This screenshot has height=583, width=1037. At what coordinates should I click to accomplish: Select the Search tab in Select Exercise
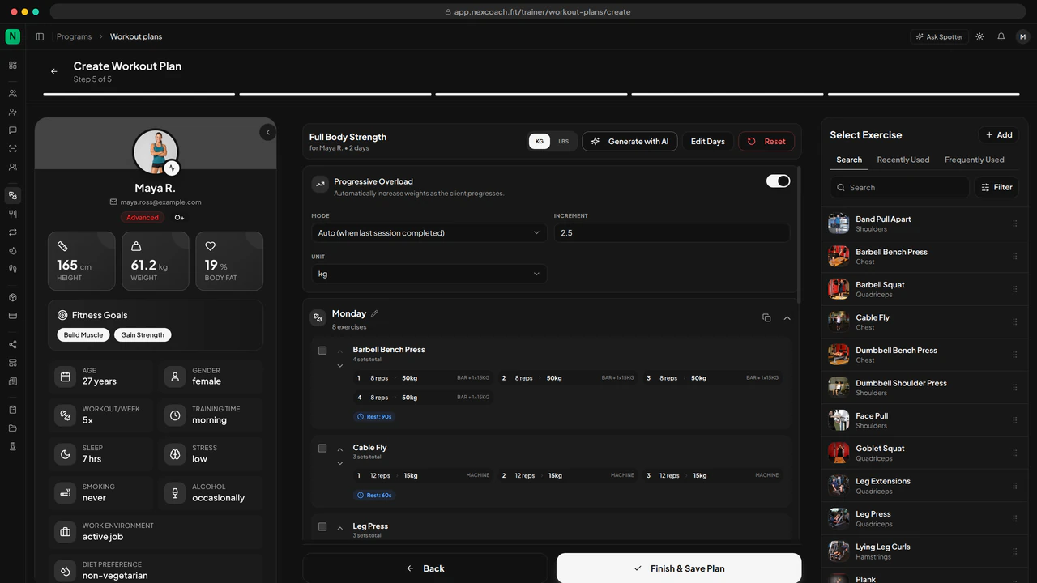[849, 160]
